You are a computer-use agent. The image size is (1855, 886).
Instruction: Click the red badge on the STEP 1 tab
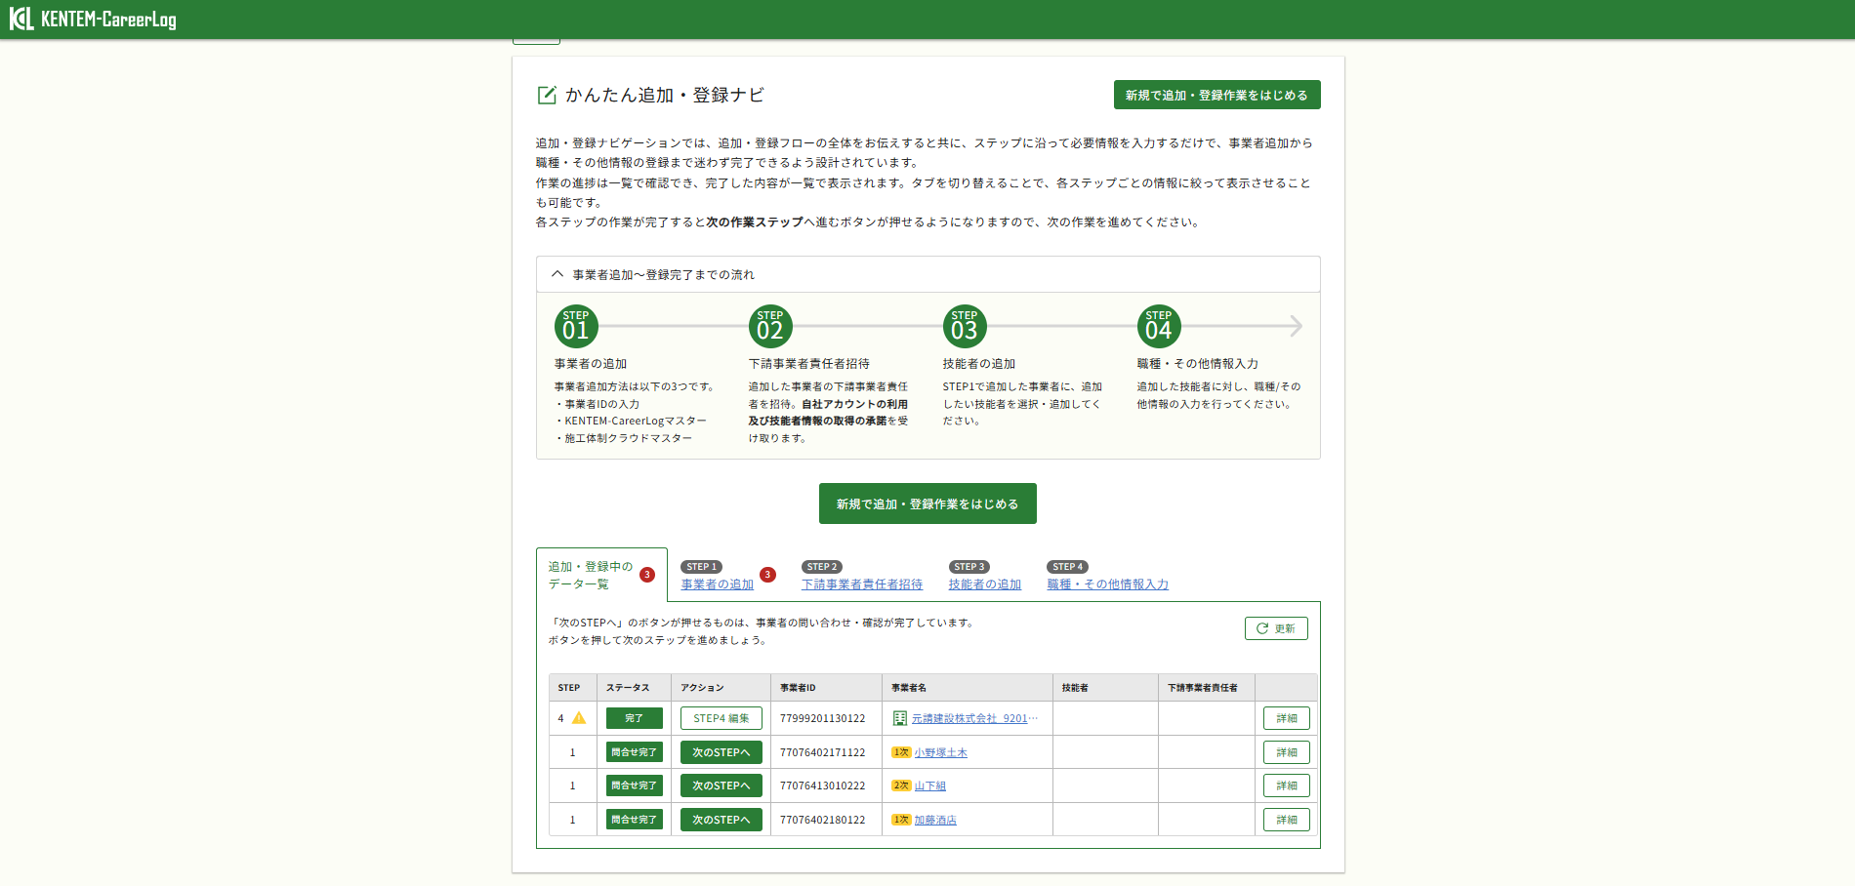768,574
